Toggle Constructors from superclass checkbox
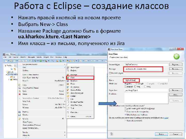This screenshot has height=139, width=186. (125, 111)
